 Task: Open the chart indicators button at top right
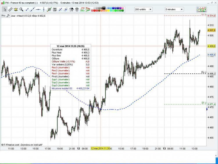click(201, 9)
